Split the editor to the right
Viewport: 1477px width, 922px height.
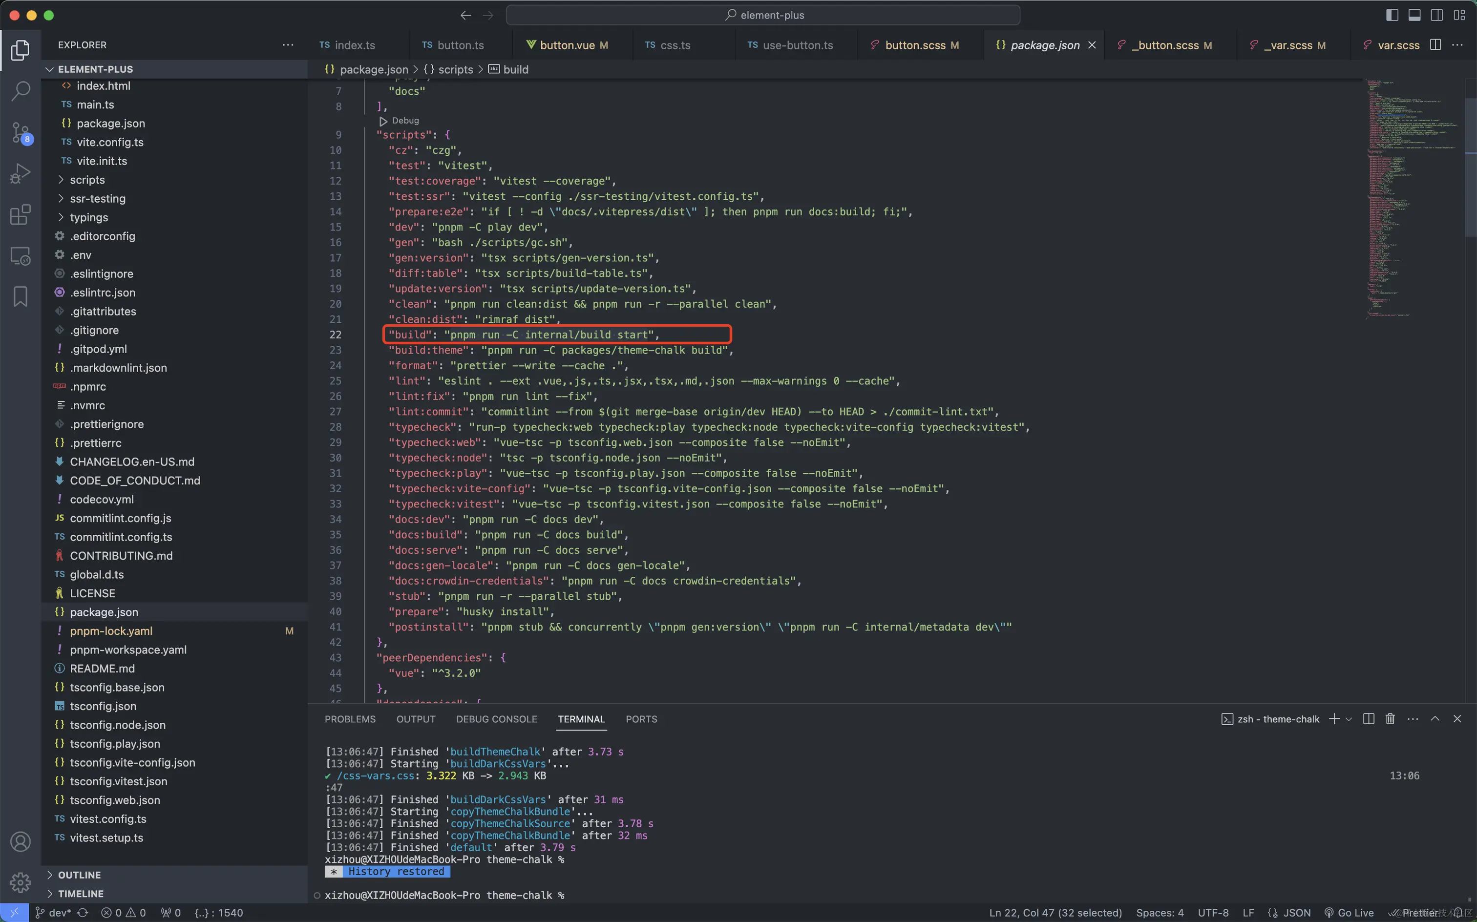point(1435,45)
